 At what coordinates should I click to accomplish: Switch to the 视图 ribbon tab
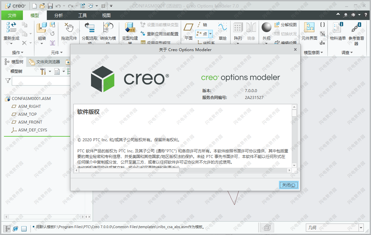pyautogui.click(x=106, y=15)
